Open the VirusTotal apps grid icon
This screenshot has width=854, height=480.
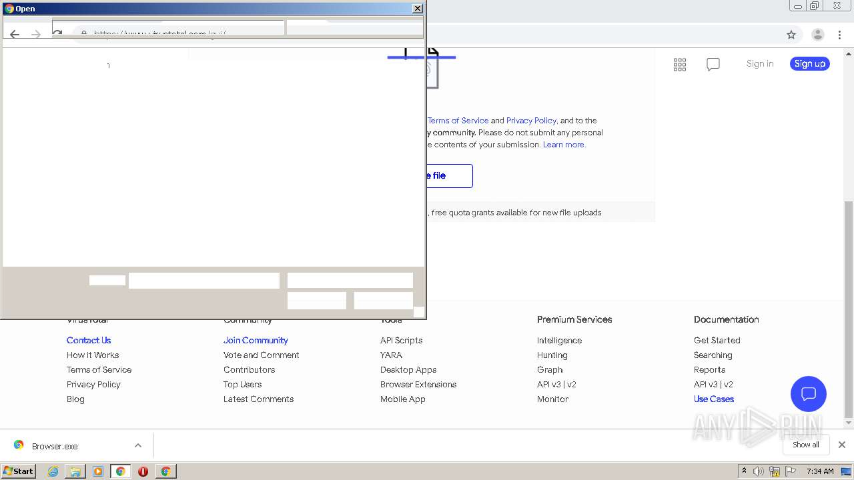680,64
